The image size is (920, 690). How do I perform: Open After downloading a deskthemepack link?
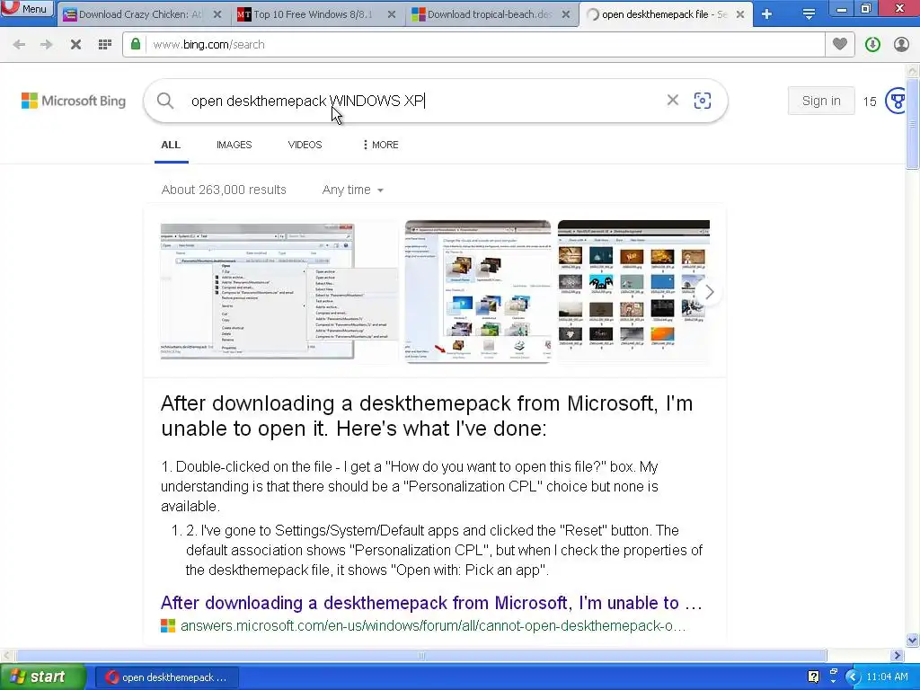point(431,603)
